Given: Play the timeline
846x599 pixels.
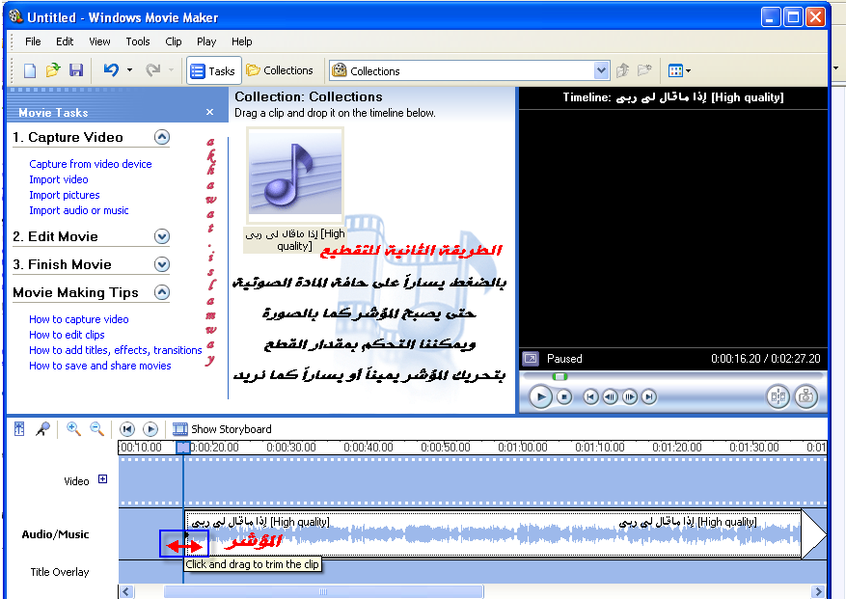Looking at the screenshot, I should [150, 429].
